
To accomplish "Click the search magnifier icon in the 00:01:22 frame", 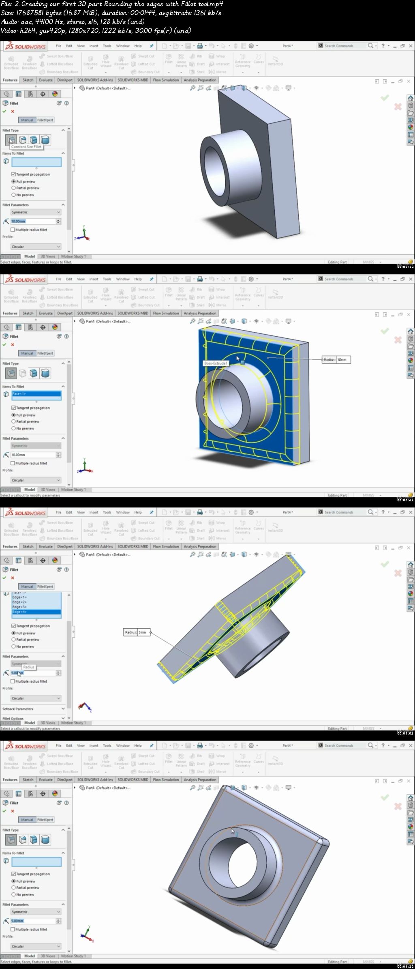I will 370,746.
